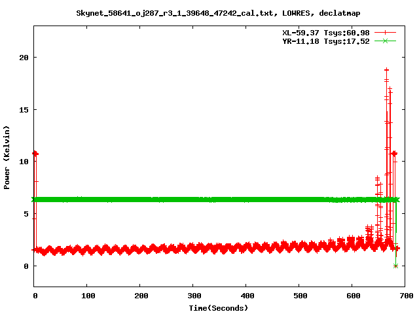
Task: Click the green YR legend line sample
Action: click(385, 41)
